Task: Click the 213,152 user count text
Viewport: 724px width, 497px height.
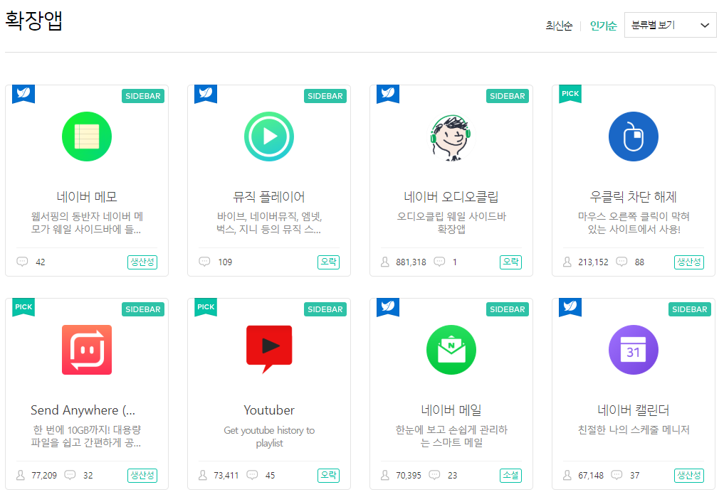Action: pos(593,262)
